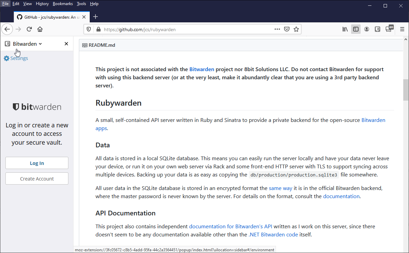409x253 pixels.
Task: Click the Bitwarden toolbar extension icon
Action: click(x=378, y=29)
